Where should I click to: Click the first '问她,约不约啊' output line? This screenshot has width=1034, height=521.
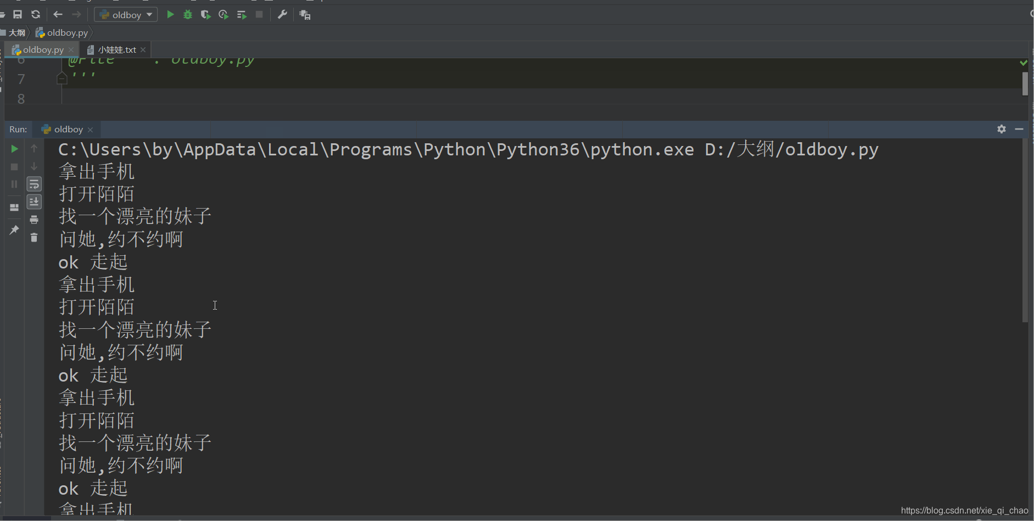121,239
